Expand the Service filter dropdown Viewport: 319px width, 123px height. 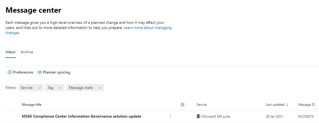coord(31,87)
